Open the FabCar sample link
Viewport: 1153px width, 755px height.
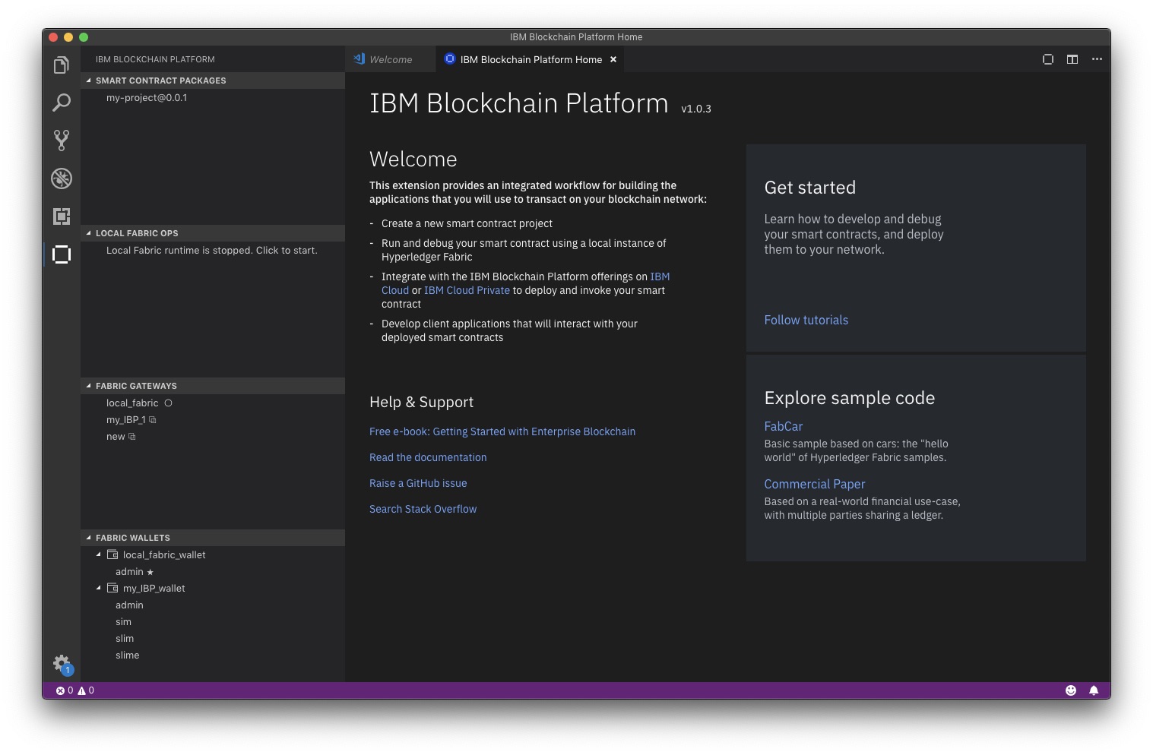(784, 427)
